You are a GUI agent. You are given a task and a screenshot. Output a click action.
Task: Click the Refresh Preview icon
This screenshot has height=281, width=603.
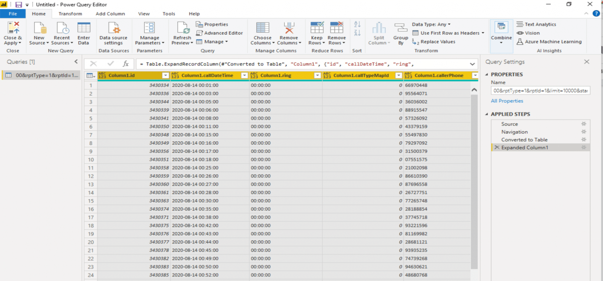click(182, 28)
